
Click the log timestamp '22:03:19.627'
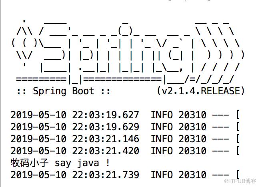pos(106,115)
